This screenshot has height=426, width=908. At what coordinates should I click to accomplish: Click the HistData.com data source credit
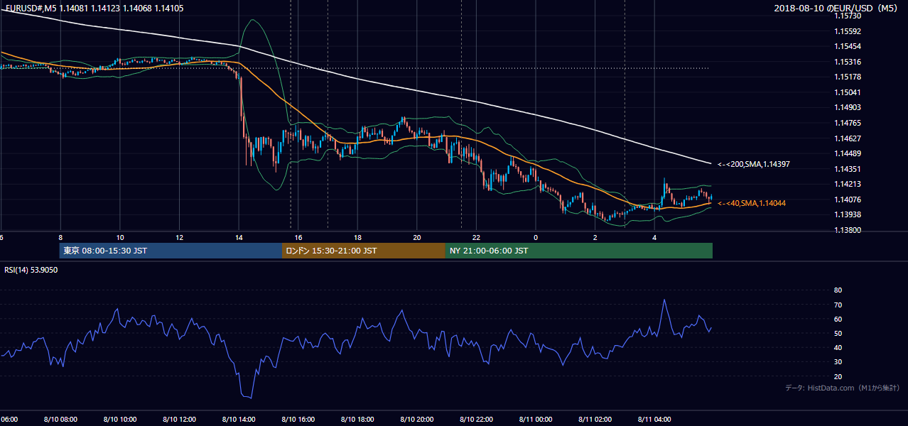[x=843, y=388]
